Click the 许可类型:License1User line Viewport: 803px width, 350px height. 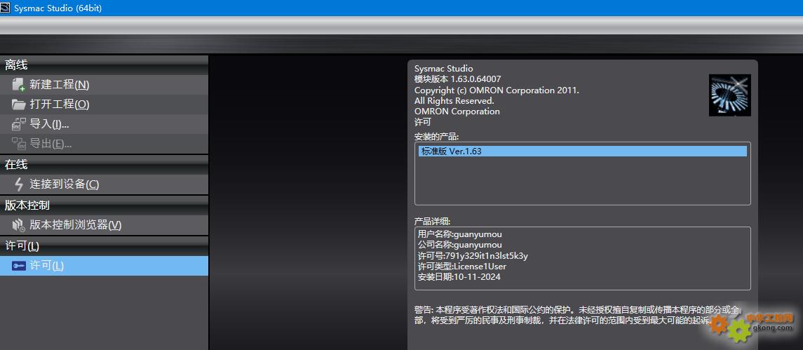pyautogui.click(x=462, y=267)
